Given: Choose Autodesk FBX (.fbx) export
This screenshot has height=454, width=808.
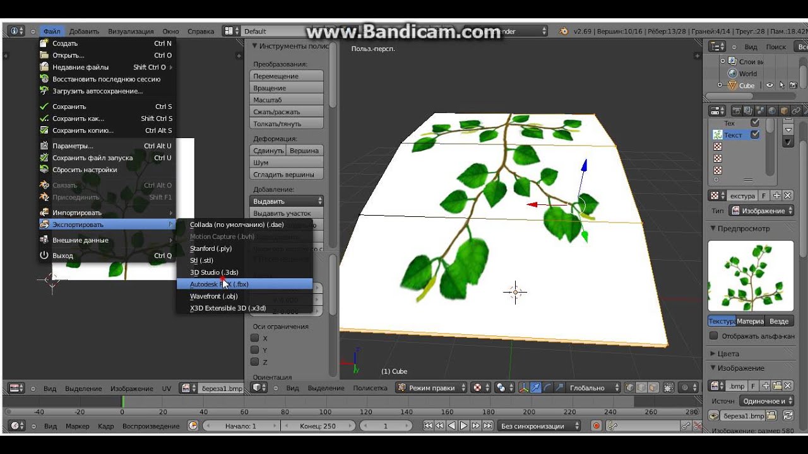Looking at the screenshot, I should pos(245,284).
